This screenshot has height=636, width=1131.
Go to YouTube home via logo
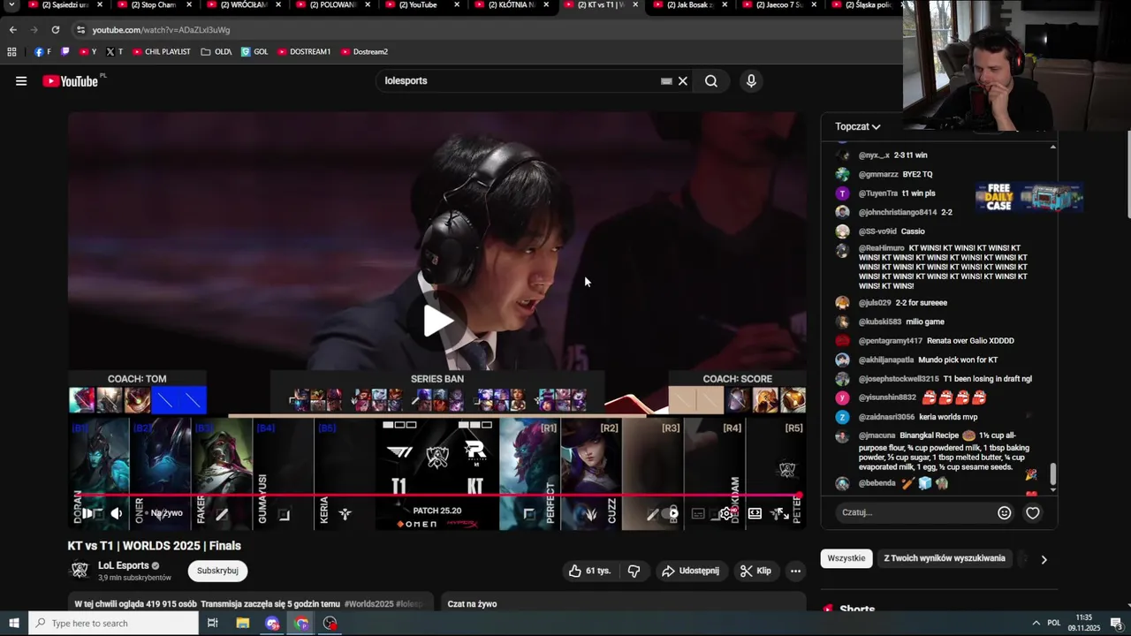(71, 81)
